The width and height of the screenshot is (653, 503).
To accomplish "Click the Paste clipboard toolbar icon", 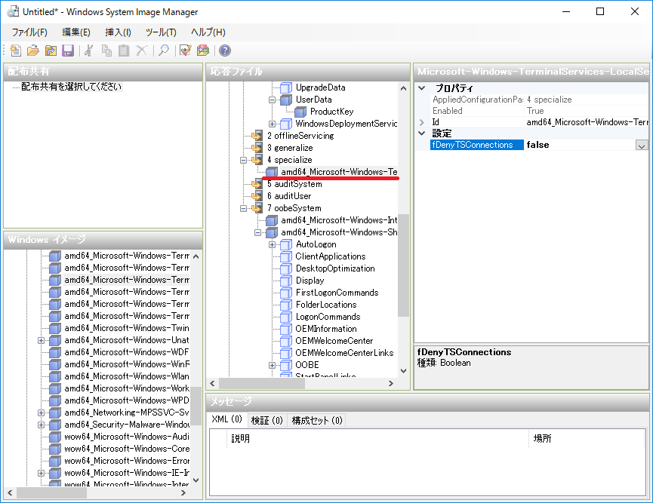I will 124,51.
